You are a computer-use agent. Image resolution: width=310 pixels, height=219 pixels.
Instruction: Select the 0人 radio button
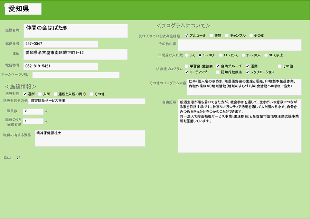pyautogui.click(x=187, y=55)
